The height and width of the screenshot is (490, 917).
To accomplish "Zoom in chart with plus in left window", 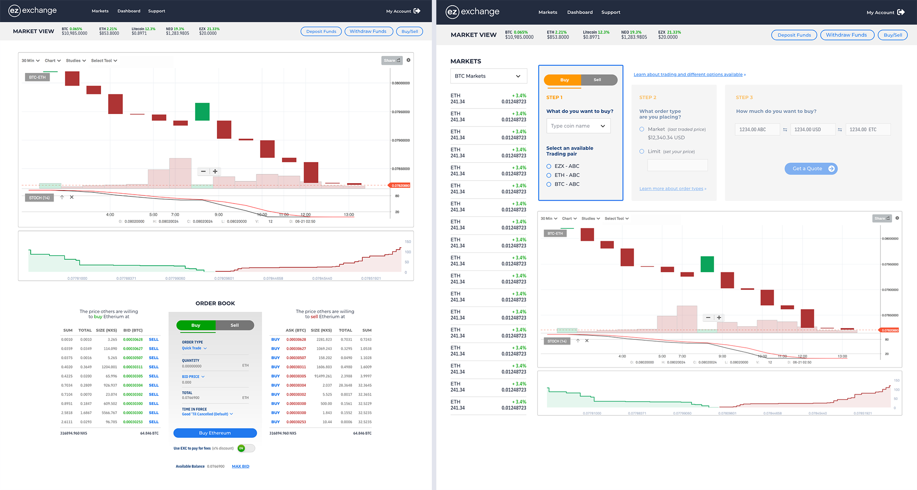I will (215, 171).
